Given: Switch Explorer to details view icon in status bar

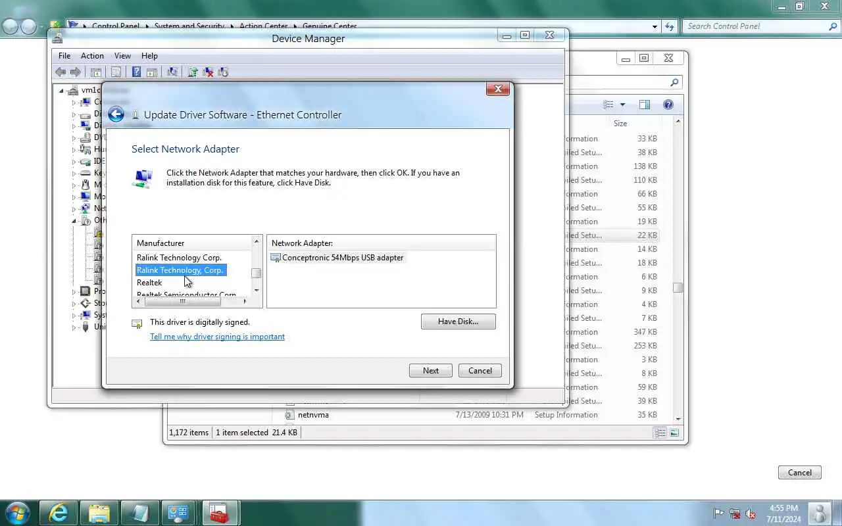Looking at the screenshot, I should point(660,433).
